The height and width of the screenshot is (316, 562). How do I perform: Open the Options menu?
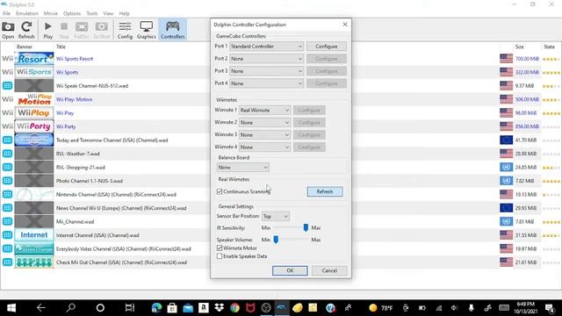coord(72,13)
